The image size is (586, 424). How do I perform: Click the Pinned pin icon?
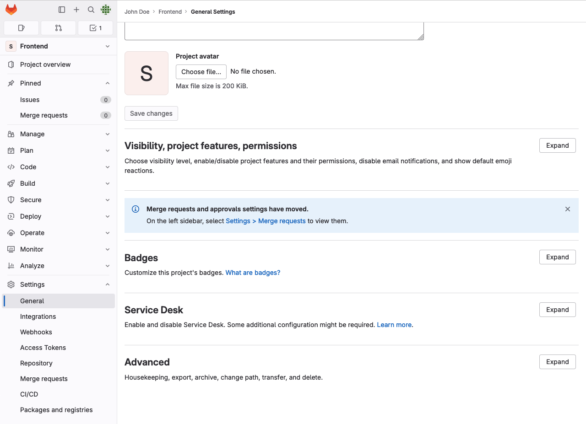11,83
